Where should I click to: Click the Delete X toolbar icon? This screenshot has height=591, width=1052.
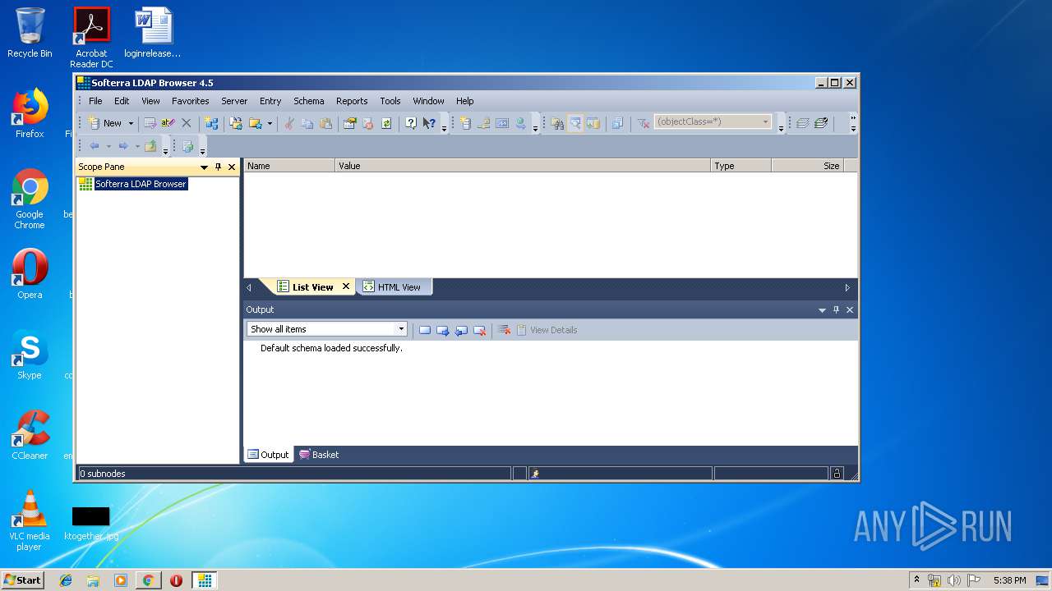pos(186,123)
